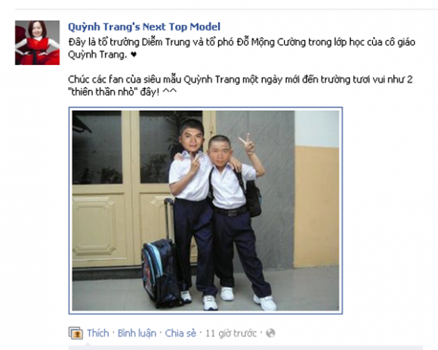Click the yellow wall area in photo

316,207
